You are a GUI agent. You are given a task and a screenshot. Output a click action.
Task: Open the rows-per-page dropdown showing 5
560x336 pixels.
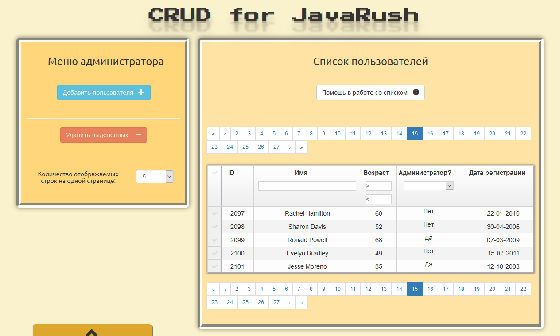coord(155,177)
